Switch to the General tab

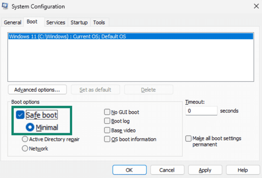click(x=13, y=22)
